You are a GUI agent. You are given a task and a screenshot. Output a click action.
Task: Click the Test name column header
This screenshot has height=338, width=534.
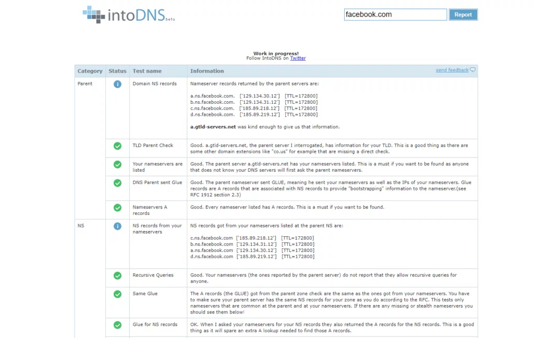pos(147,71)
